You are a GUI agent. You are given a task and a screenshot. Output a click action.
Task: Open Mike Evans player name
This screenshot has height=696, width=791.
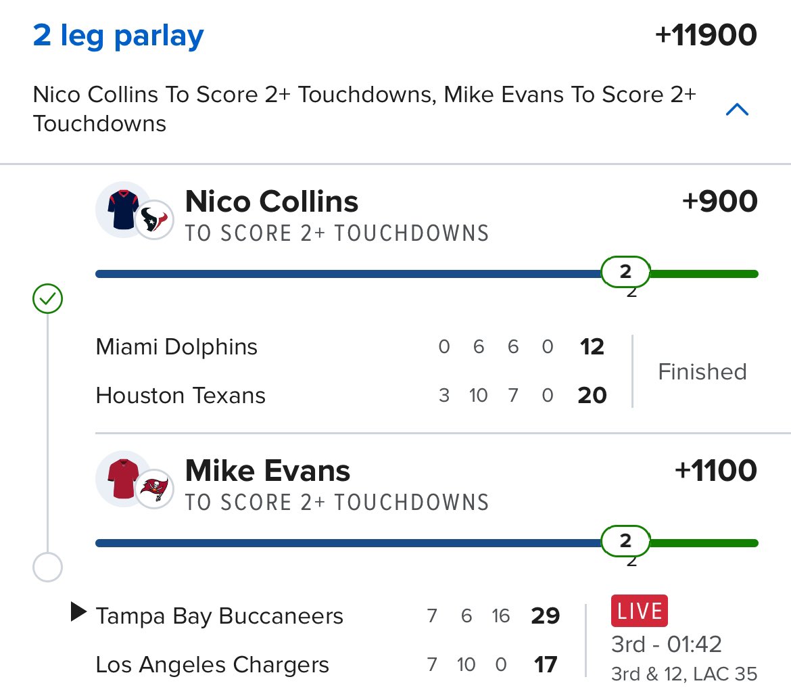coord(268,471)
